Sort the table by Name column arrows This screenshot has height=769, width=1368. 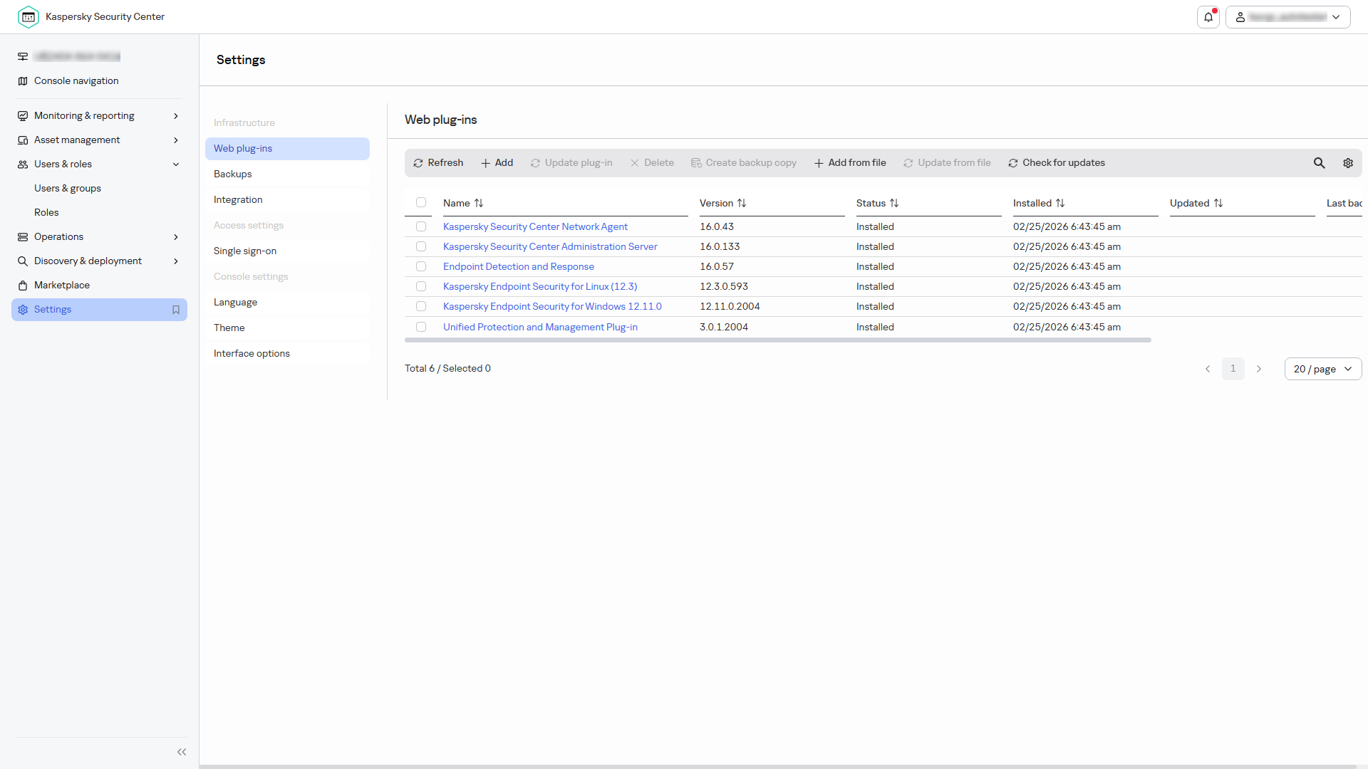click(479, 203)
